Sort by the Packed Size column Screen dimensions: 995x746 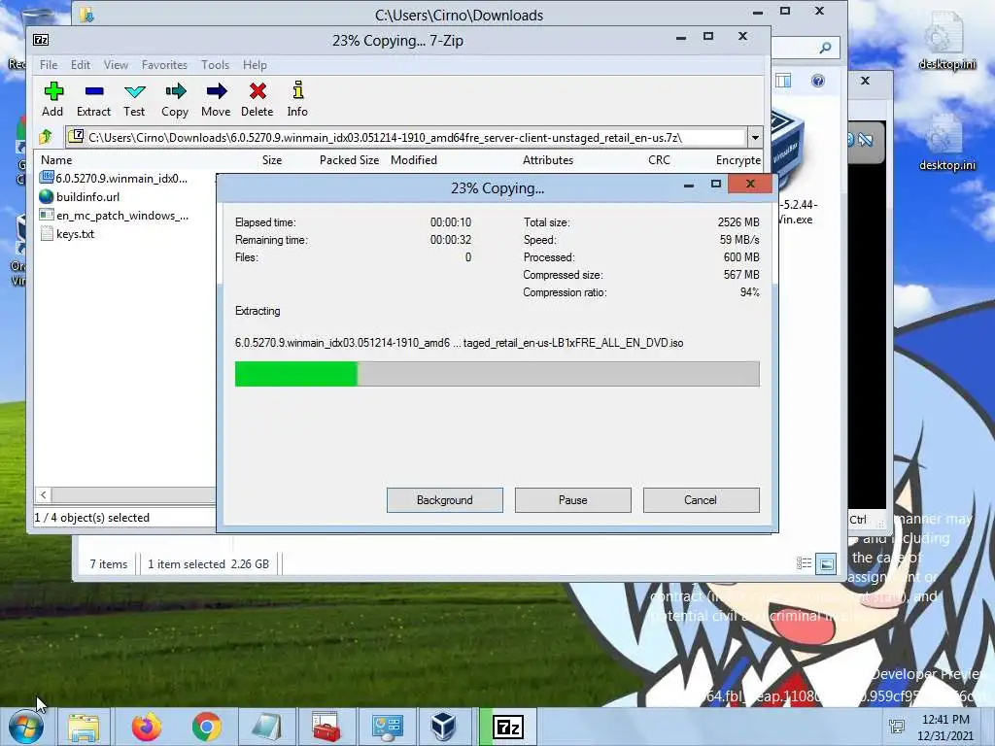[x=349, y=160]
